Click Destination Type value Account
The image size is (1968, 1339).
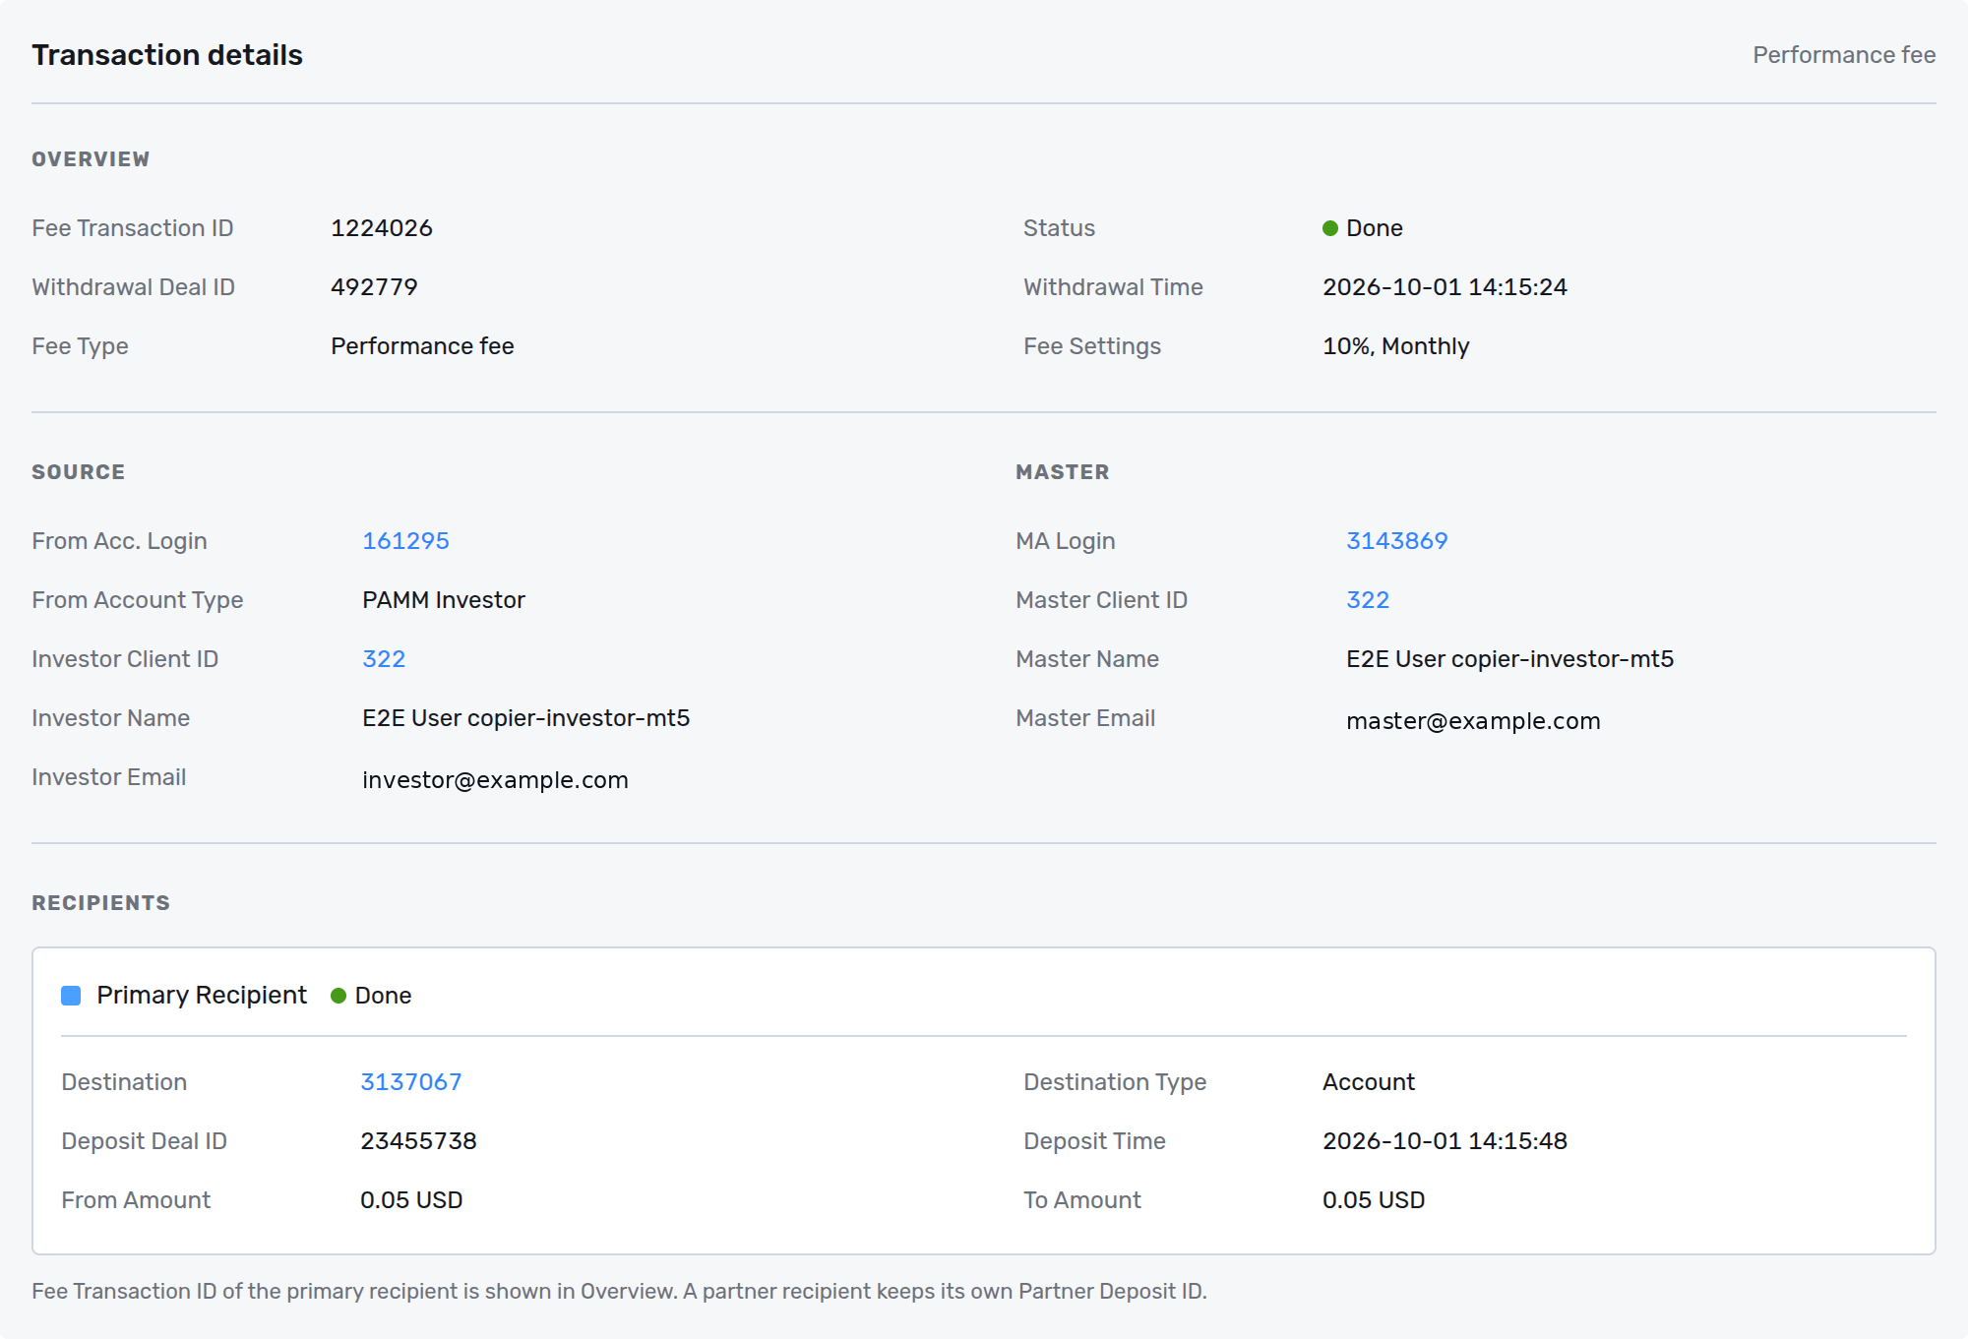pos(1369,1082)
